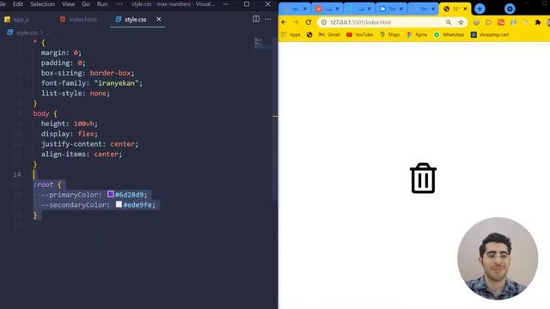Open the WhatsApp bookmark

click(x=449, y=34)
